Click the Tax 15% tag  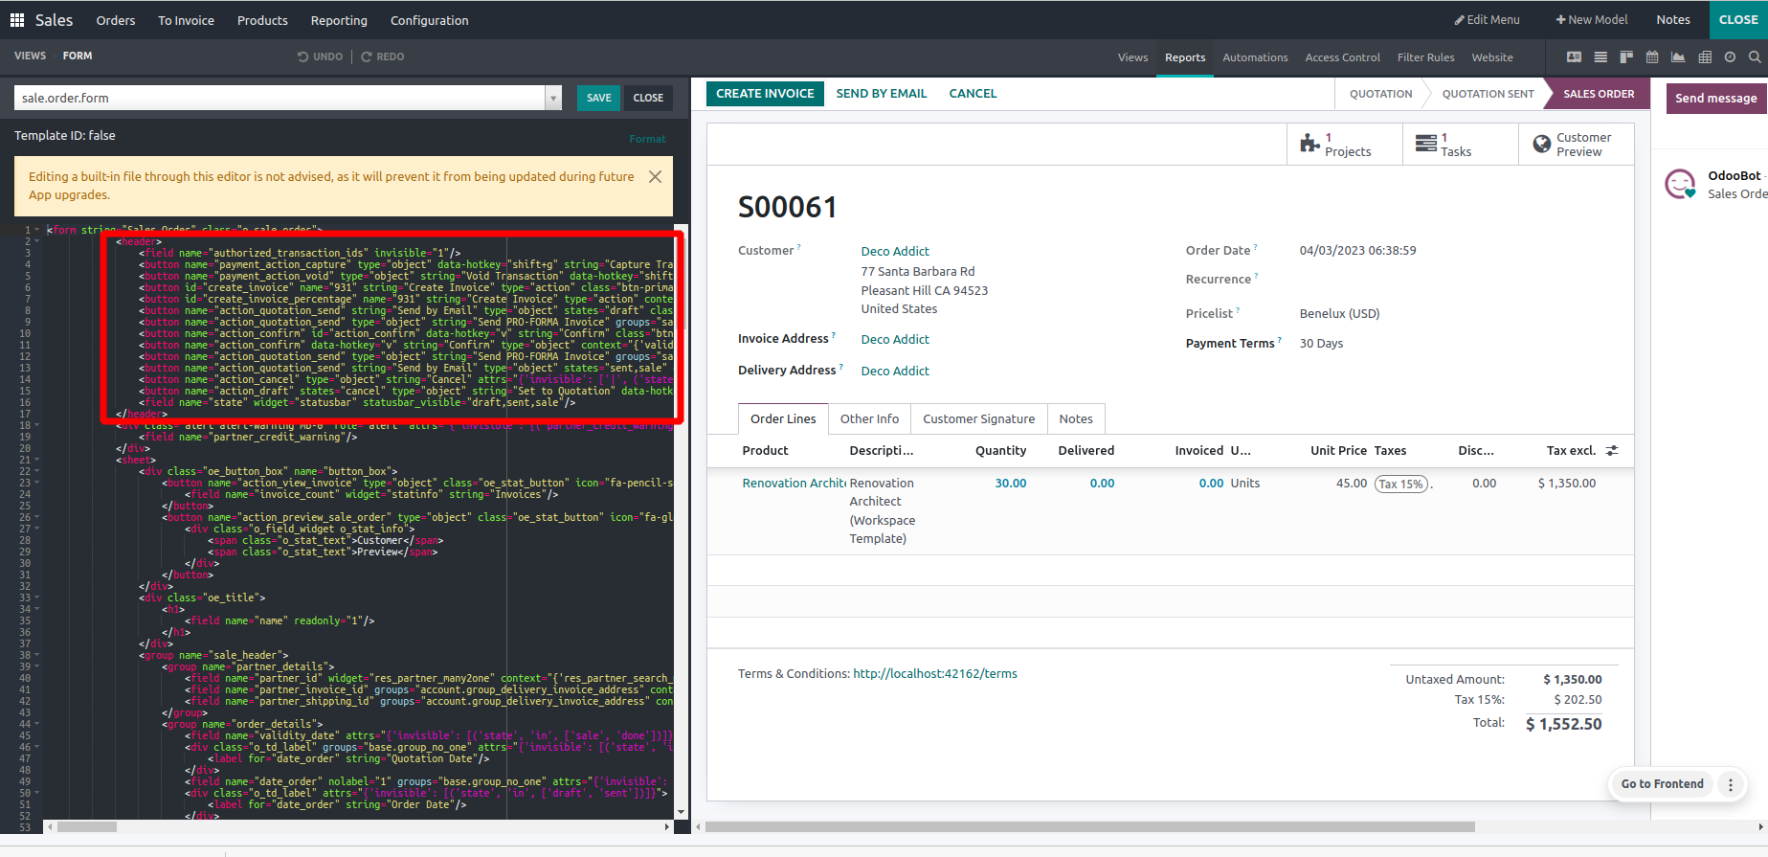(1401, 485)
